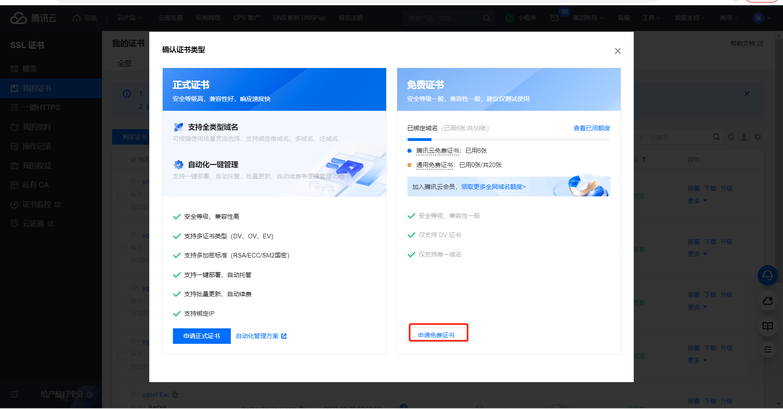Click the Tencent Cloud logo icon
Image resolution: width=783 pixels, height=409 pixels.
(19, 18)
